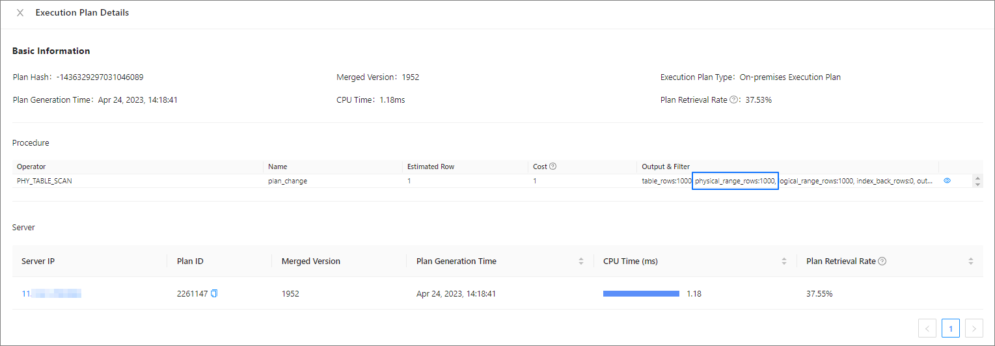995x346 pixels.
Task: Close the Execution Plan Details panel
Action: (20, 13)
